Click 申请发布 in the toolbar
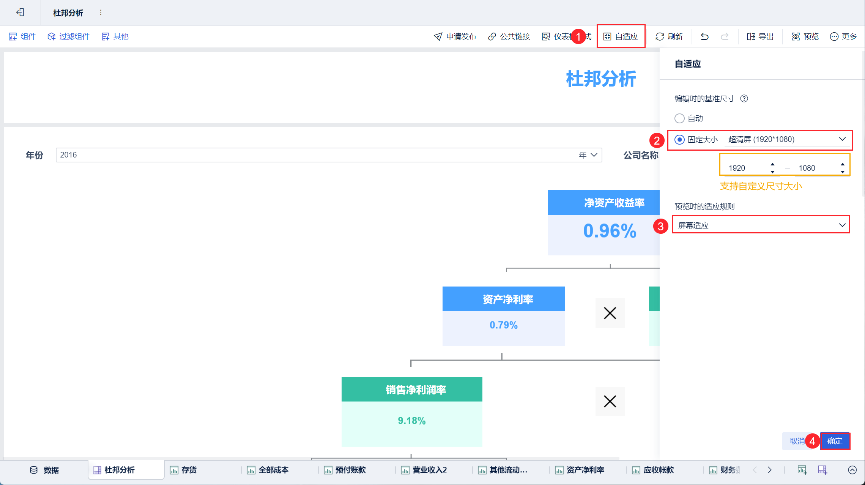 point(455,36)
